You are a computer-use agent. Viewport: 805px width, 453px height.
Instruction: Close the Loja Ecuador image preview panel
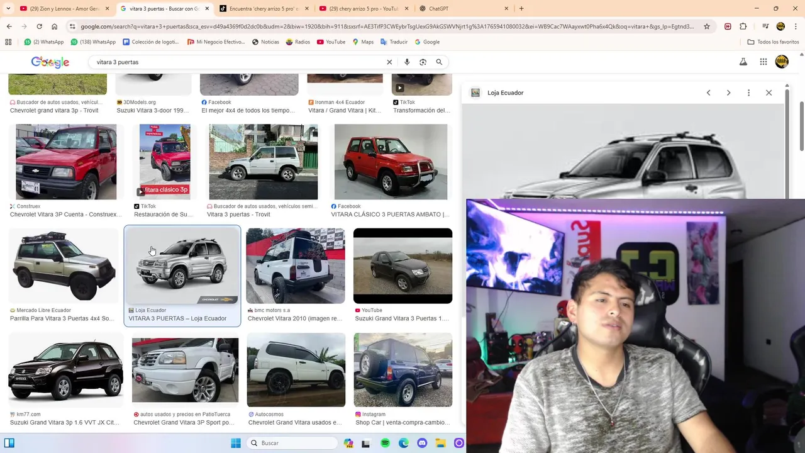point(769,92)
